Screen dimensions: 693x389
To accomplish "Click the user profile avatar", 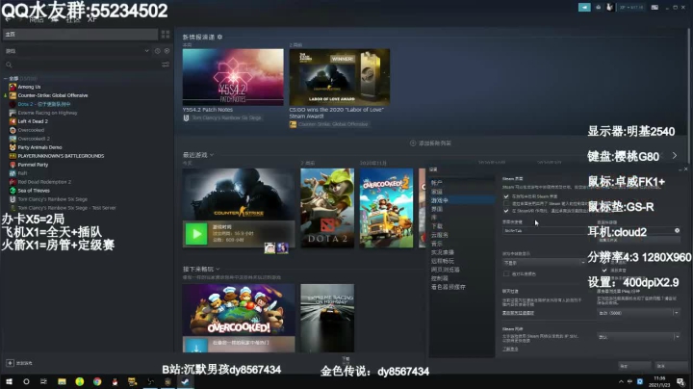I will point(609,8).
